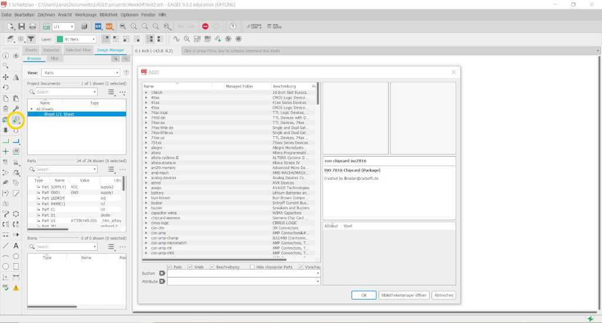Image resolution: width=602 pixels, height=323 pixels.
Task: Expand the 74xx-us library
Action: point(146,138)
